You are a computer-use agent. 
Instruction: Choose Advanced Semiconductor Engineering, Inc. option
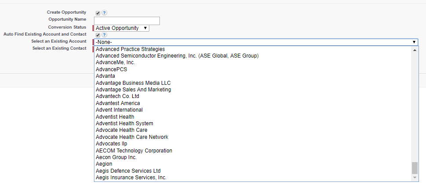(177, 56)
